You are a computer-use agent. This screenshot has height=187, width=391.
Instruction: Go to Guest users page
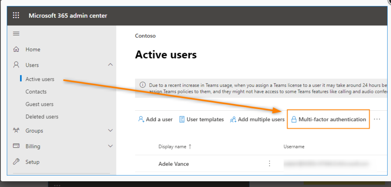pyautogui.click(x=39, y=104)
